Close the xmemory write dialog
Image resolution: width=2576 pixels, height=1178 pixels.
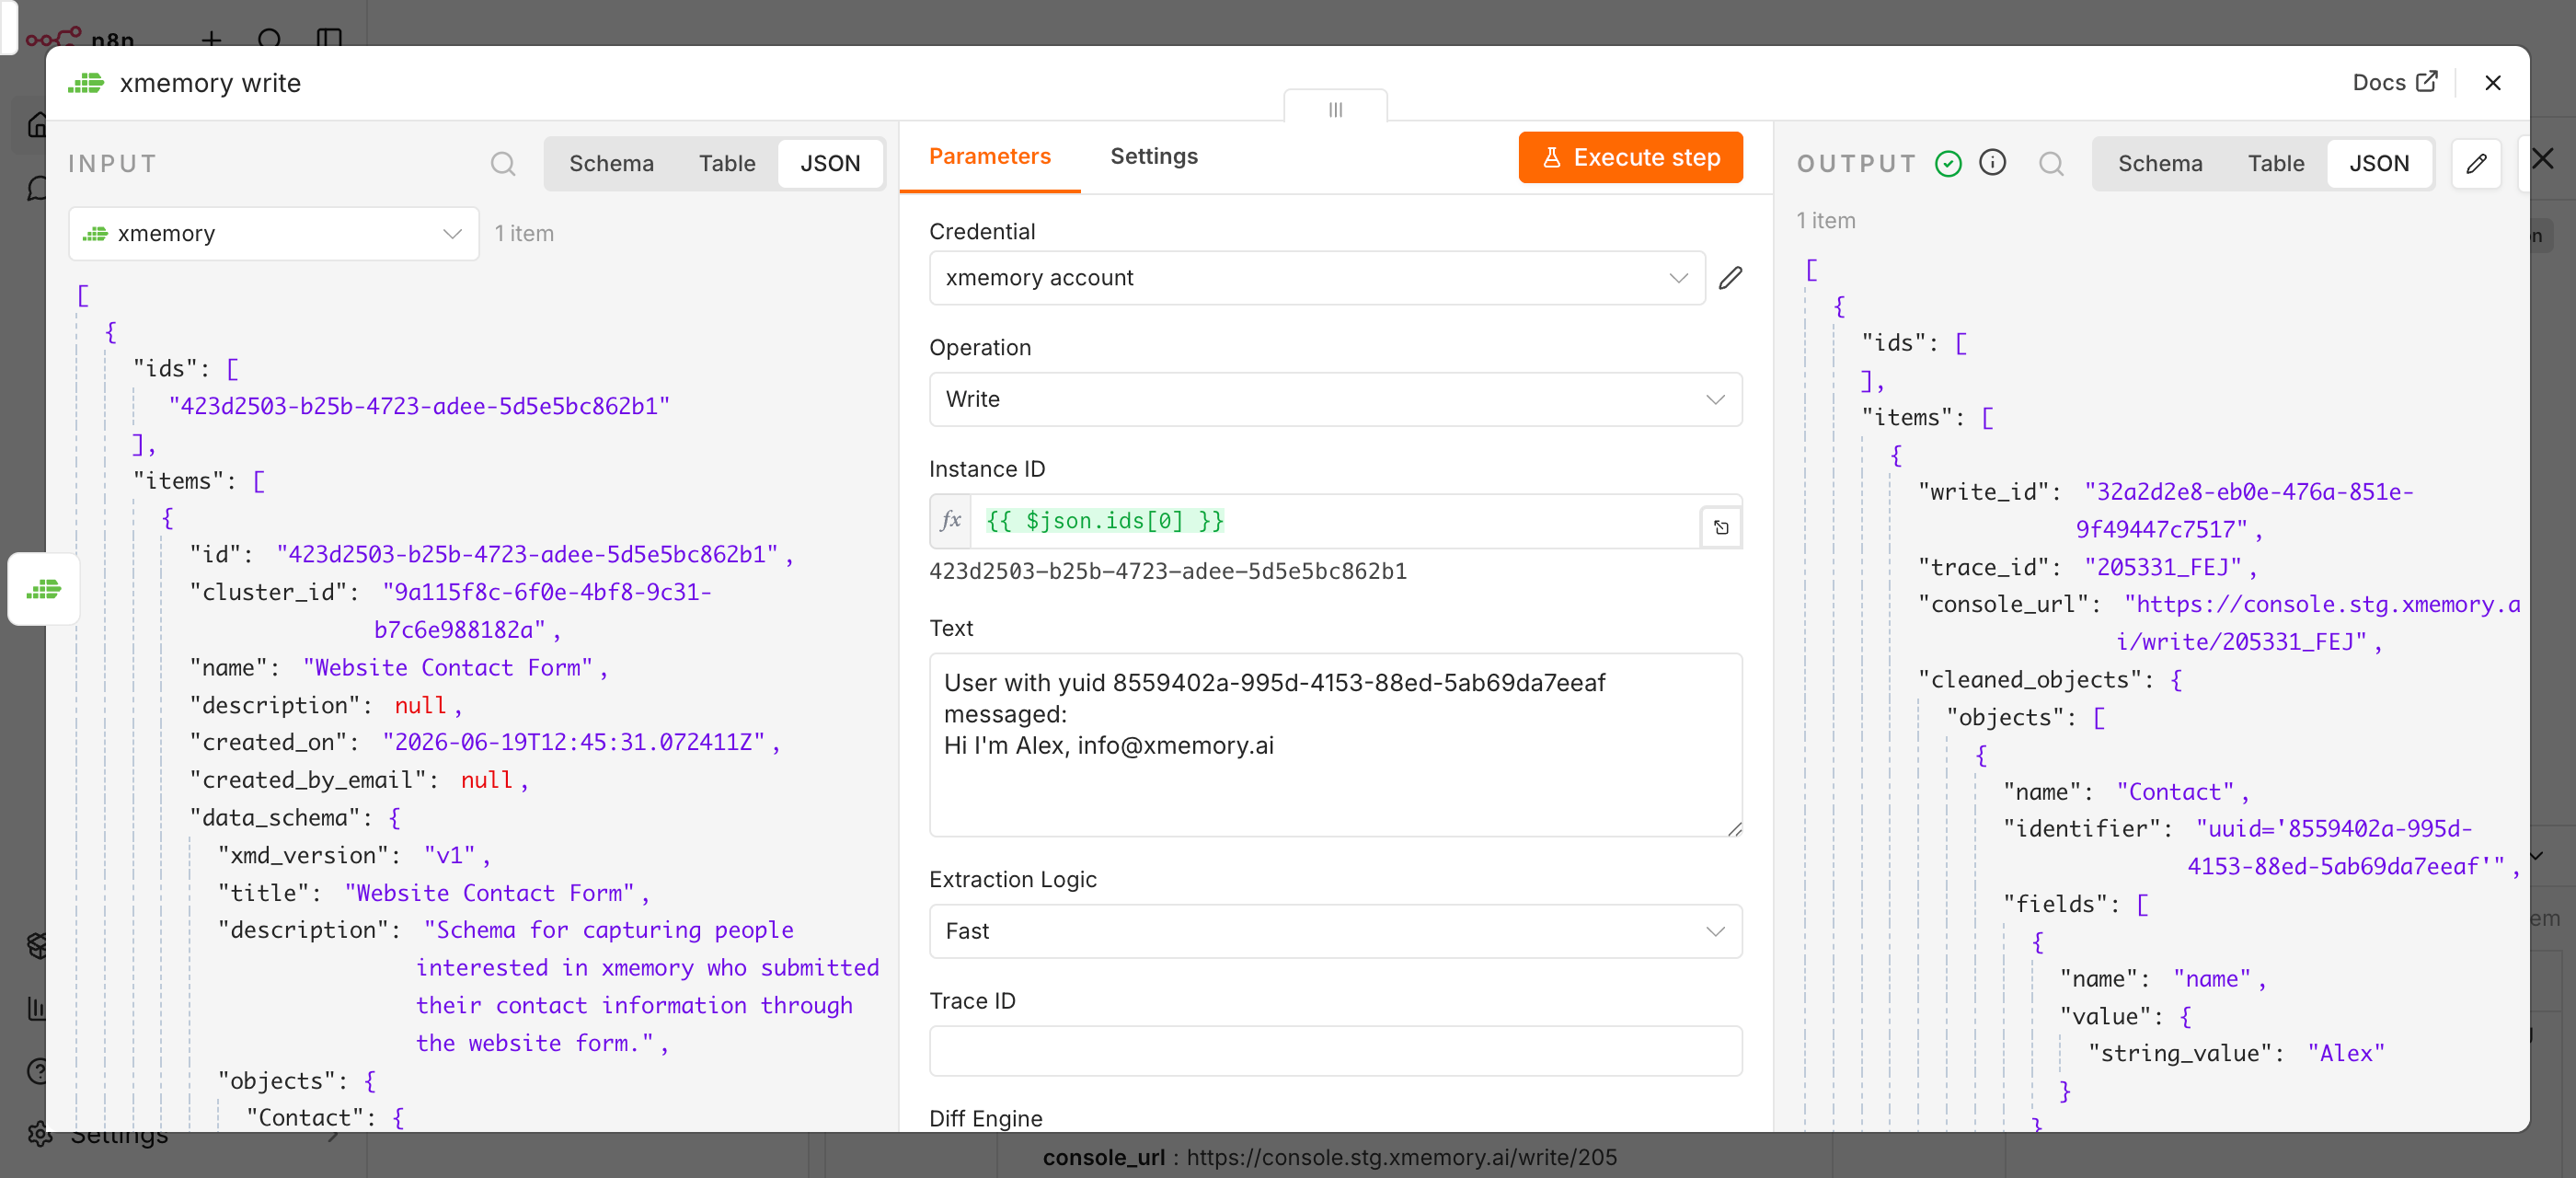2492,83
